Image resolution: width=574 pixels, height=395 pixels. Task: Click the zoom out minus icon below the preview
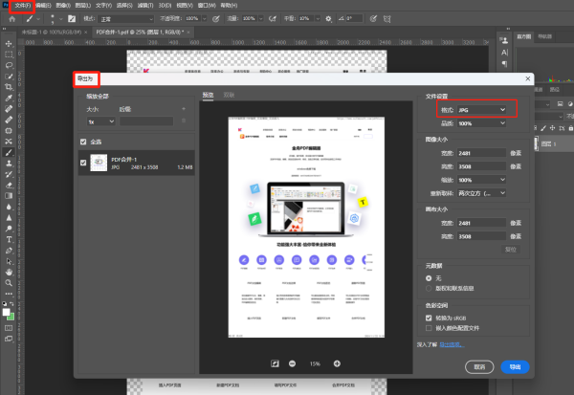290,363
